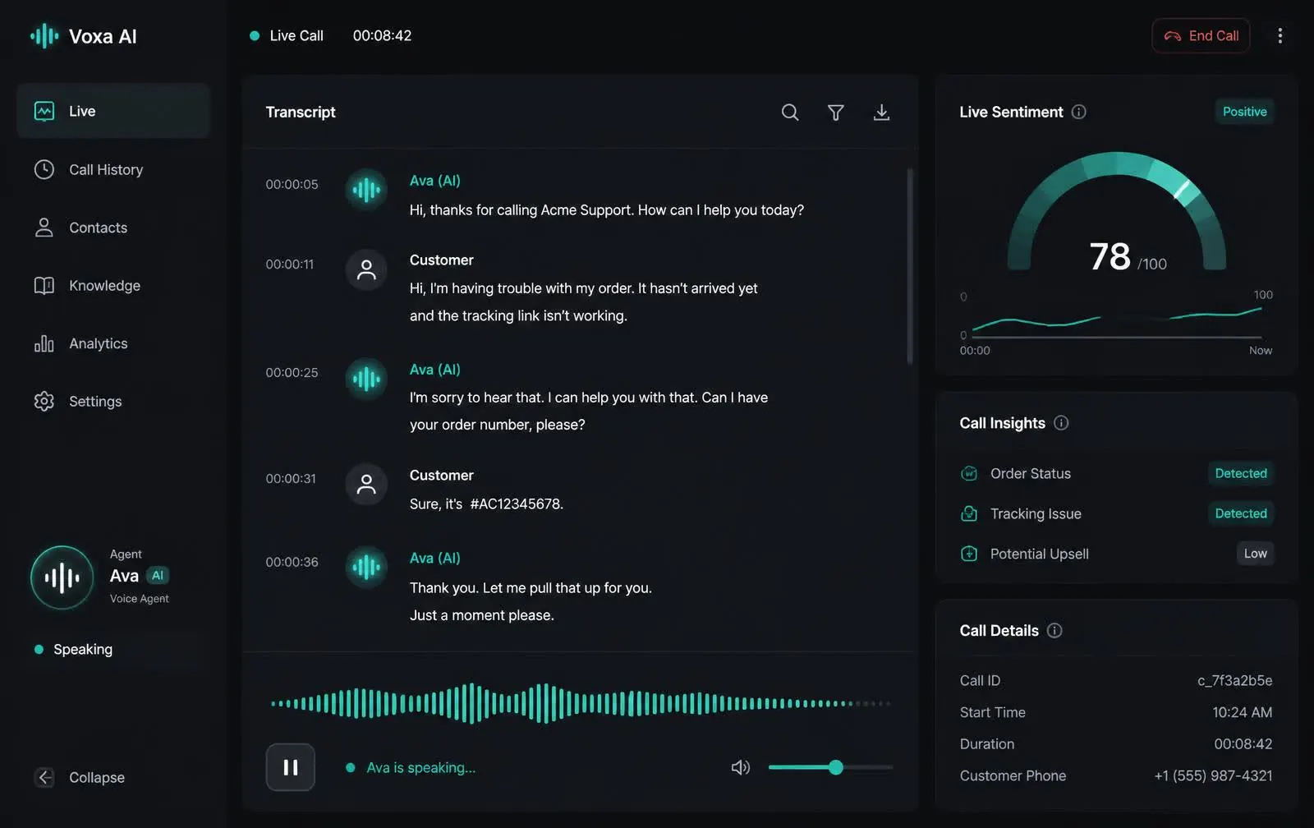Image resolution: width=1314 pixels, height=828 pixels.
Task: Click the AI badge next to Ava
Action: pyautogui.click(x=158, y=575)
